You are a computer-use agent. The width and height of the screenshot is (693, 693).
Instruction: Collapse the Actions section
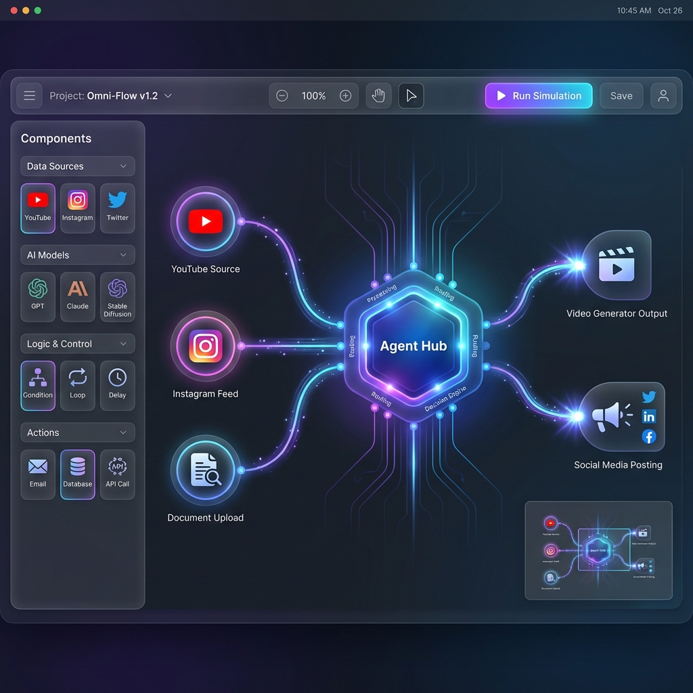(77, 432)
